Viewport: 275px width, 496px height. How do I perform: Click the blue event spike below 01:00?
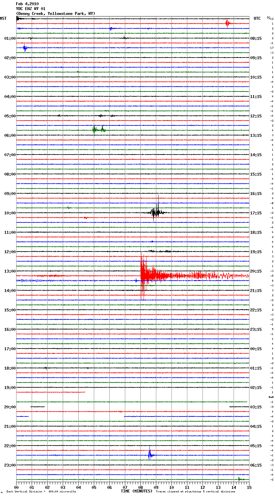click(25, 48)
